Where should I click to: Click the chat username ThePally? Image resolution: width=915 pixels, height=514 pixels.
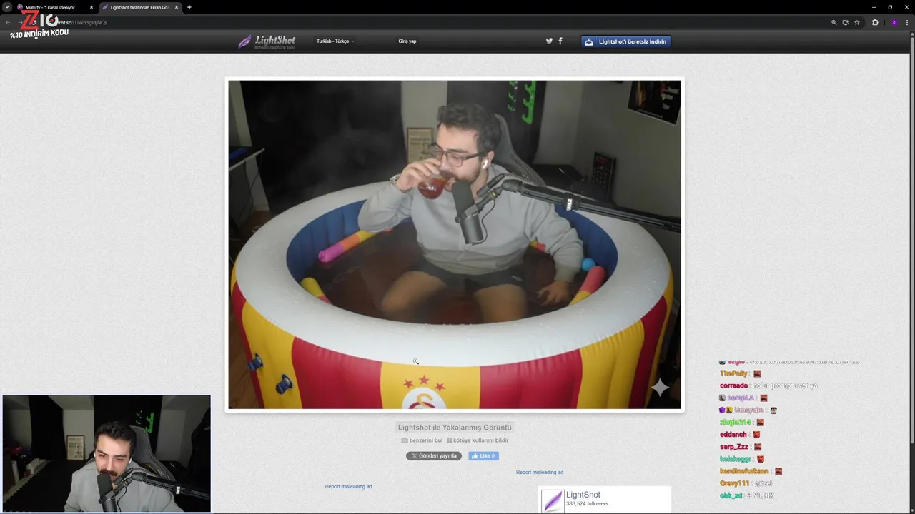click(x=734, y=373)
